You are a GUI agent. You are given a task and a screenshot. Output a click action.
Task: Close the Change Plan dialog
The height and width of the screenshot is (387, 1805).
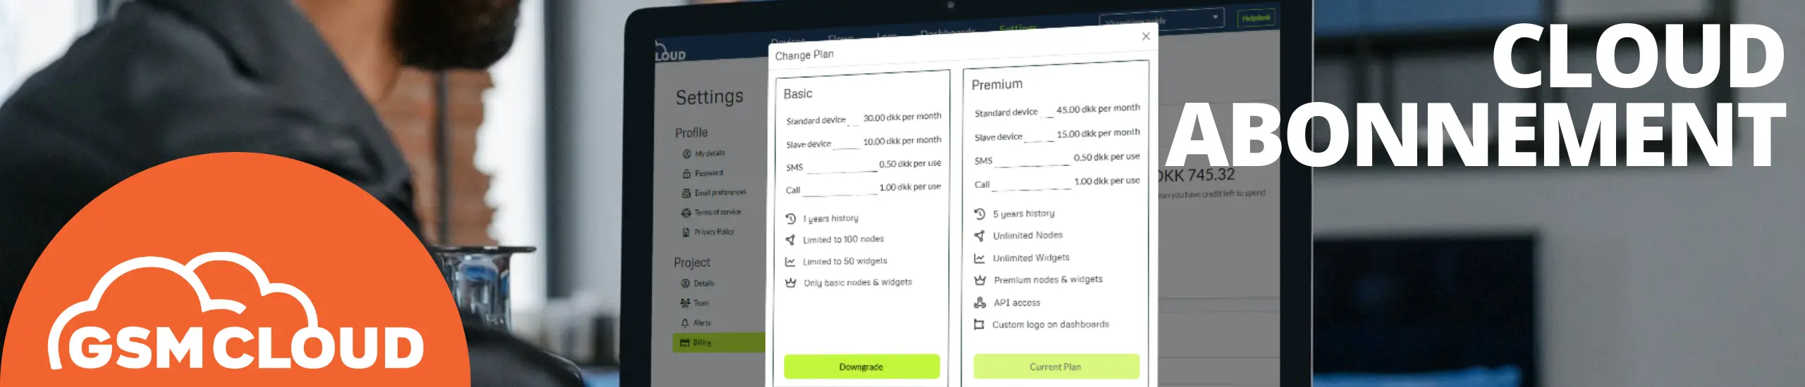tap(1146, 36)
